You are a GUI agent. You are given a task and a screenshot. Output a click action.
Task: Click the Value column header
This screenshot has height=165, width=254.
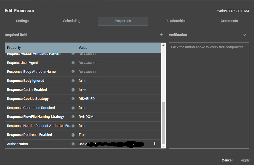[83, 48]
